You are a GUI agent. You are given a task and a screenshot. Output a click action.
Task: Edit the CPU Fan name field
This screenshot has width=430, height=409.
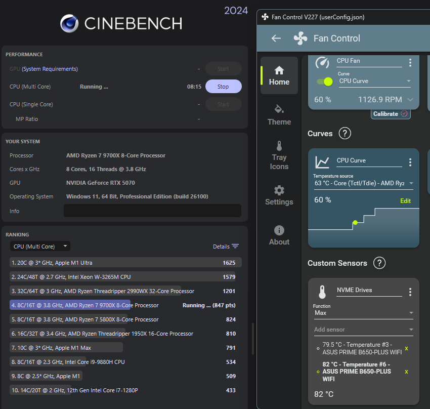369,61
